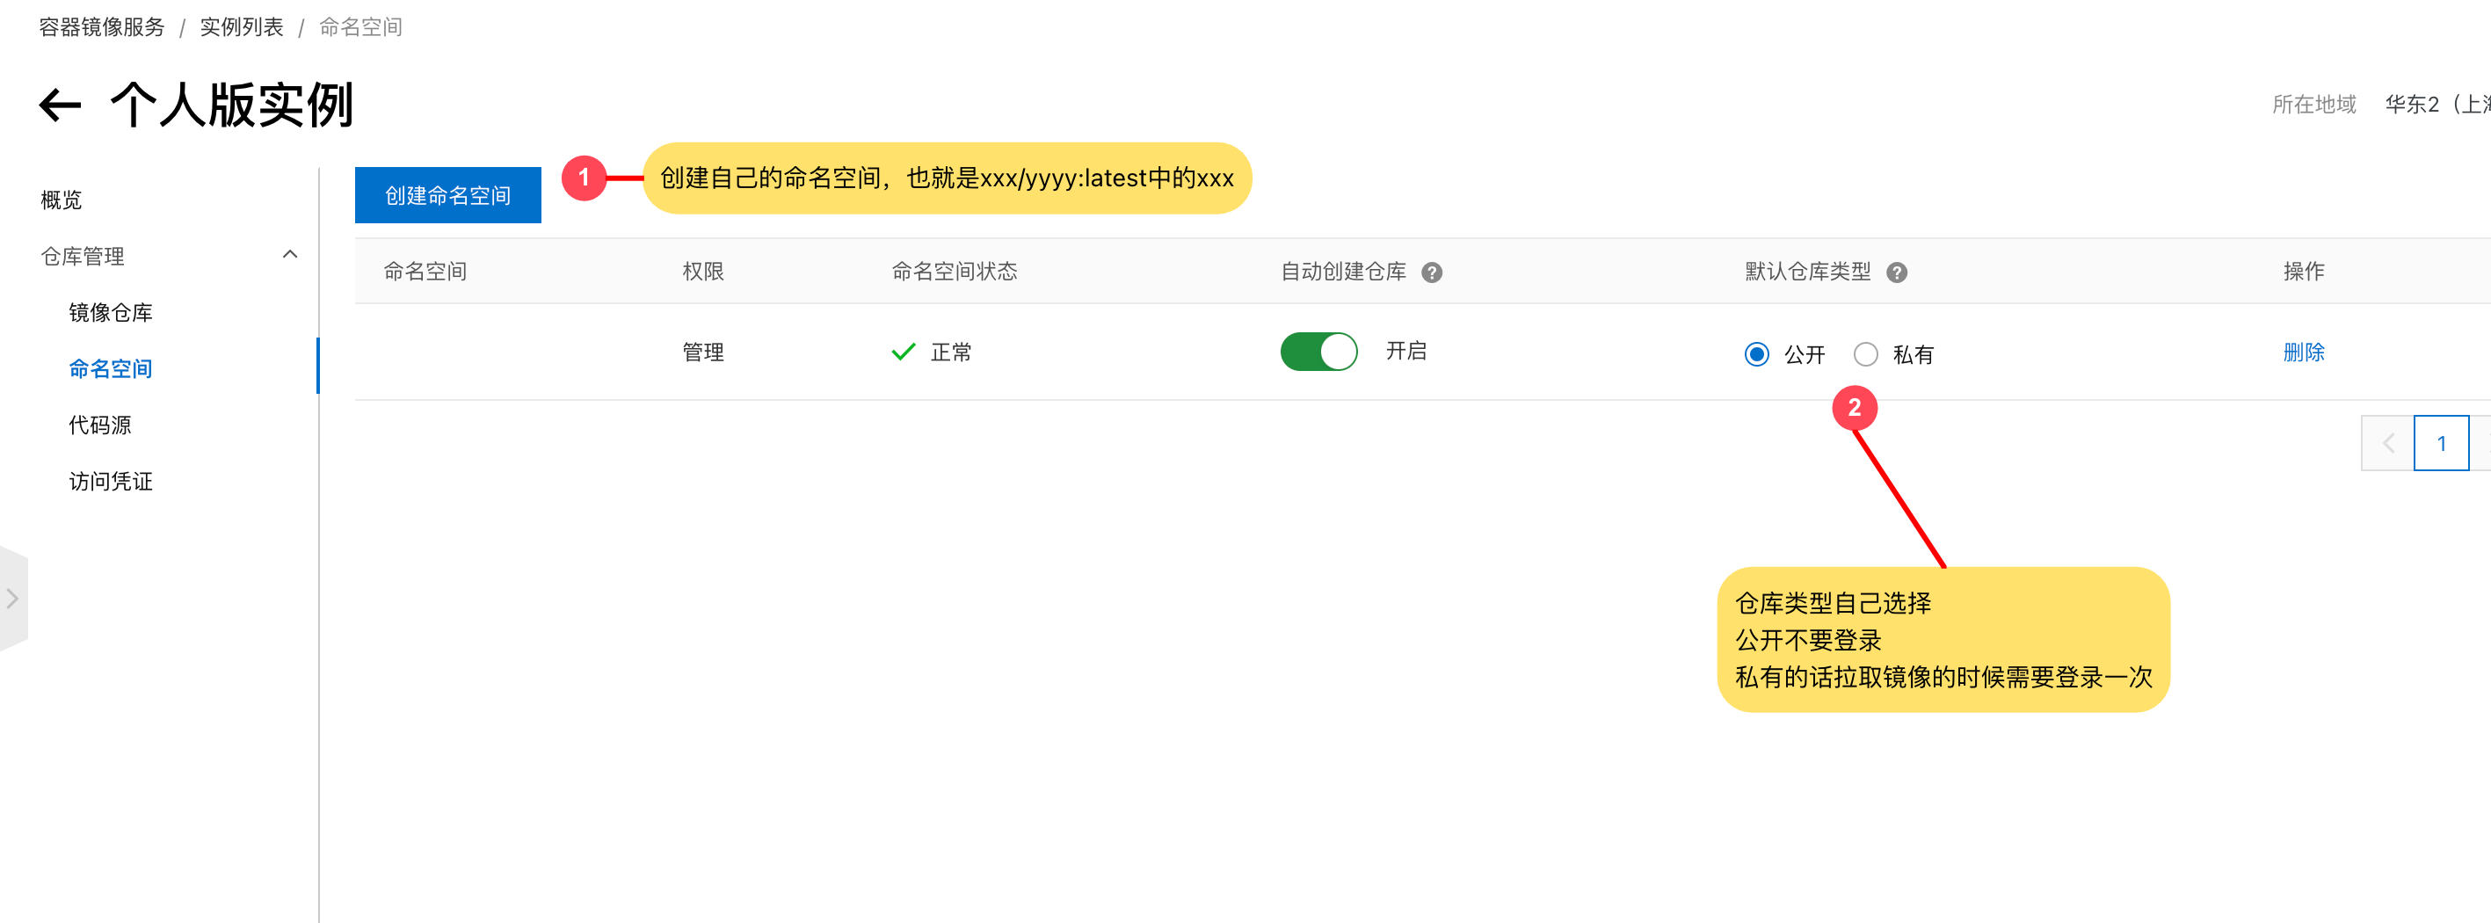Go to 概览 in the sidebar

click(x=61, y=200)
